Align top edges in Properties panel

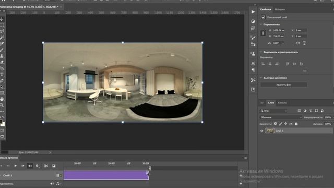[288, 64]
